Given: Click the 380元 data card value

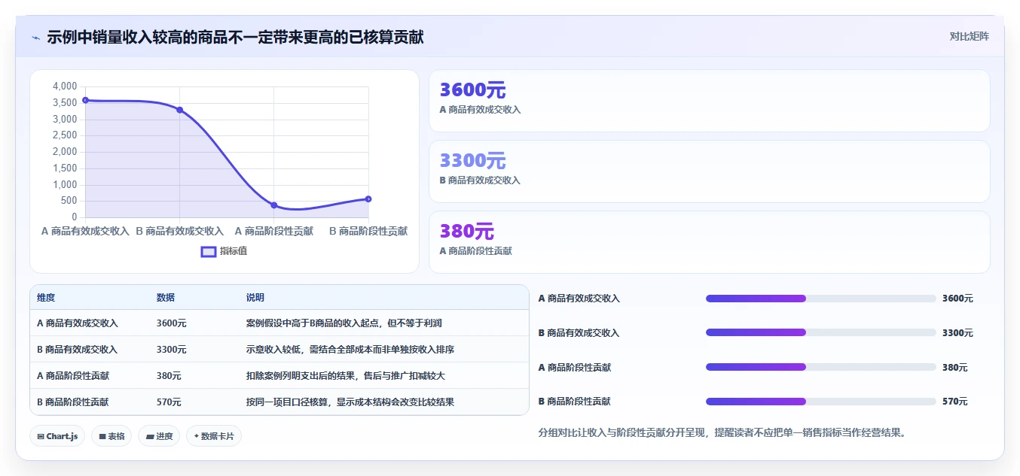Looking at the screenshot, I should click(466, 232).
